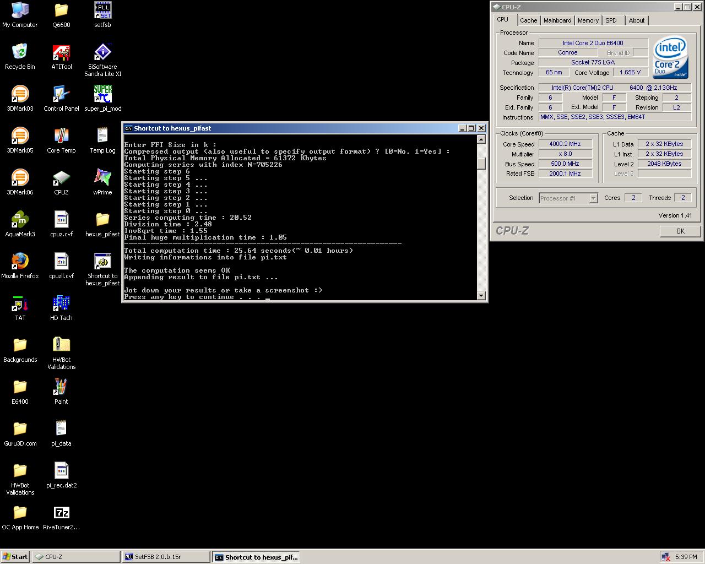Open Core Temp application icon

tap(61, 140)
